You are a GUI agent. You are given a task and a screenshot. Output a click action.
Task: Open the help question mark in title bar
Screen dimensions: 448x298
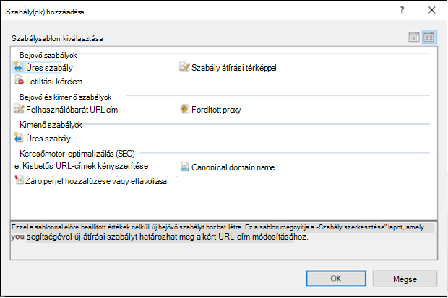[402, 10]
